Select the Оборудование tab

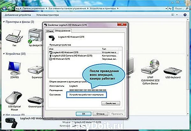point(62,31)
